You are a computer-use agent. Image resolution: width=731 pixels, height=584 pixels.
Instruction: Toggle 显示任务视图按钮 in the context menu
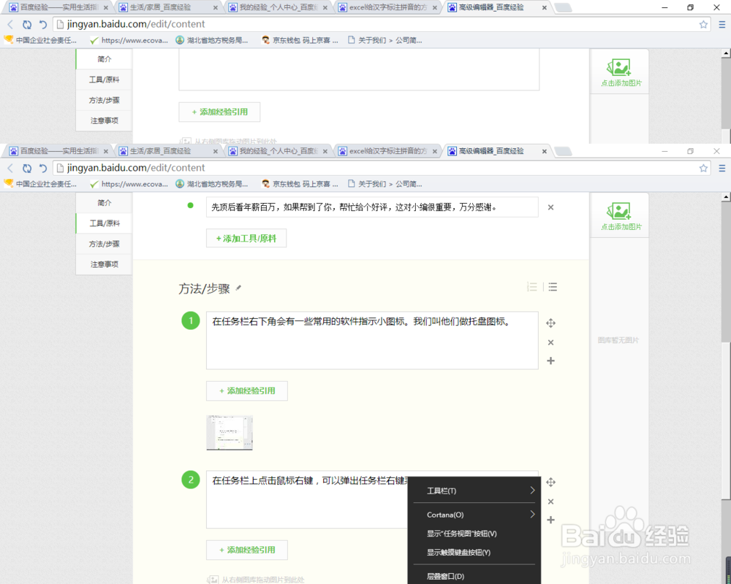pyautogui.click(x=459, y=534)
